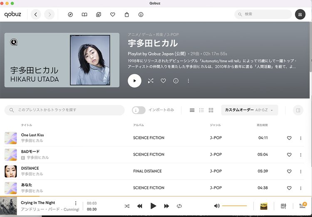This screenshot has width=312, height=217.
Task: Open more options for あなた
Action: (x=301, y=188)
